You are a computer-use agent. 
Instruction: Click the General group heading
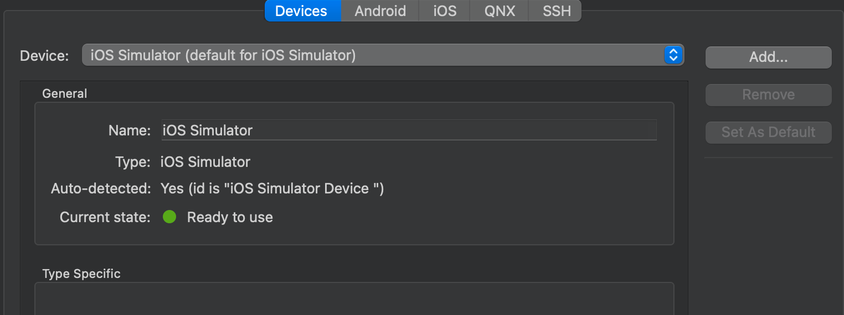pos(65,93)
